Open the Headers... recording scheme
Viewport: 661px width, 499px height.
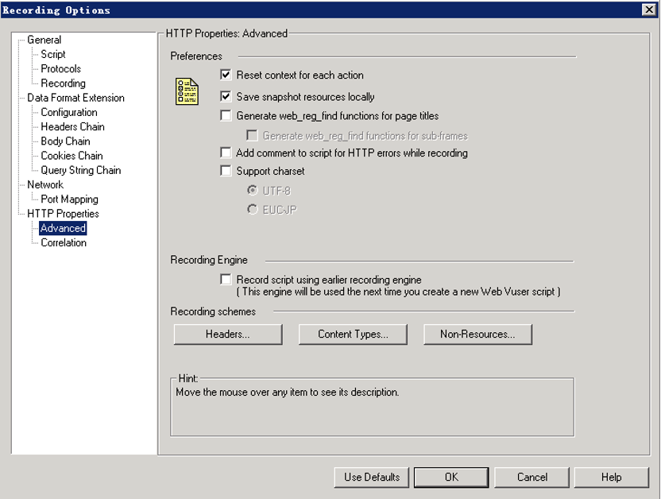click(228, 335)
